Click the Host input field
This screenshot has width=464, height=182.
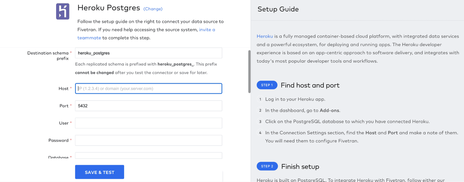point(148,88)
